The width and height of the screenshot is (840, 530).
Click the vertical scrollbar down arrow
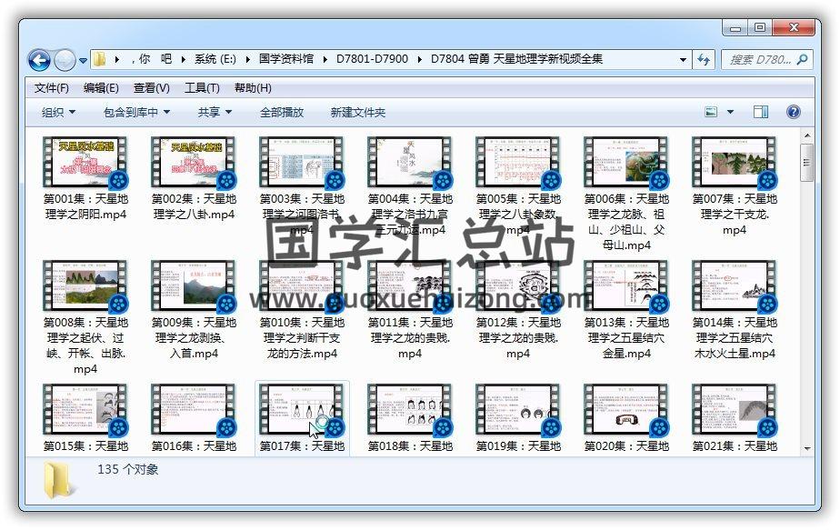(x=806, y=448)
